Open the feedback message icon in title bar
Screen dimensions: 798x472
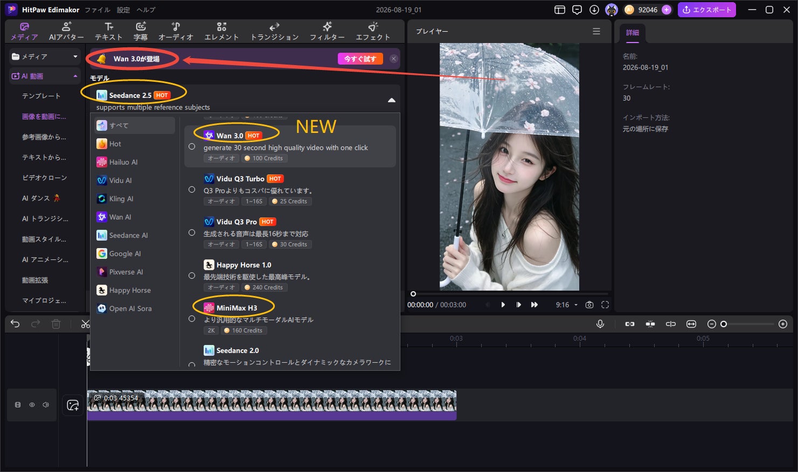click(x=577, y=10)
